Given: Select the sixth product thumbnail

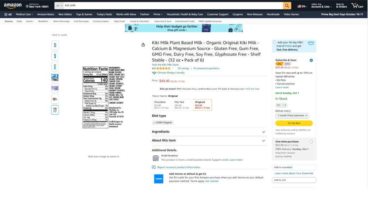Looking at the screenshot, I should (55, 99).
